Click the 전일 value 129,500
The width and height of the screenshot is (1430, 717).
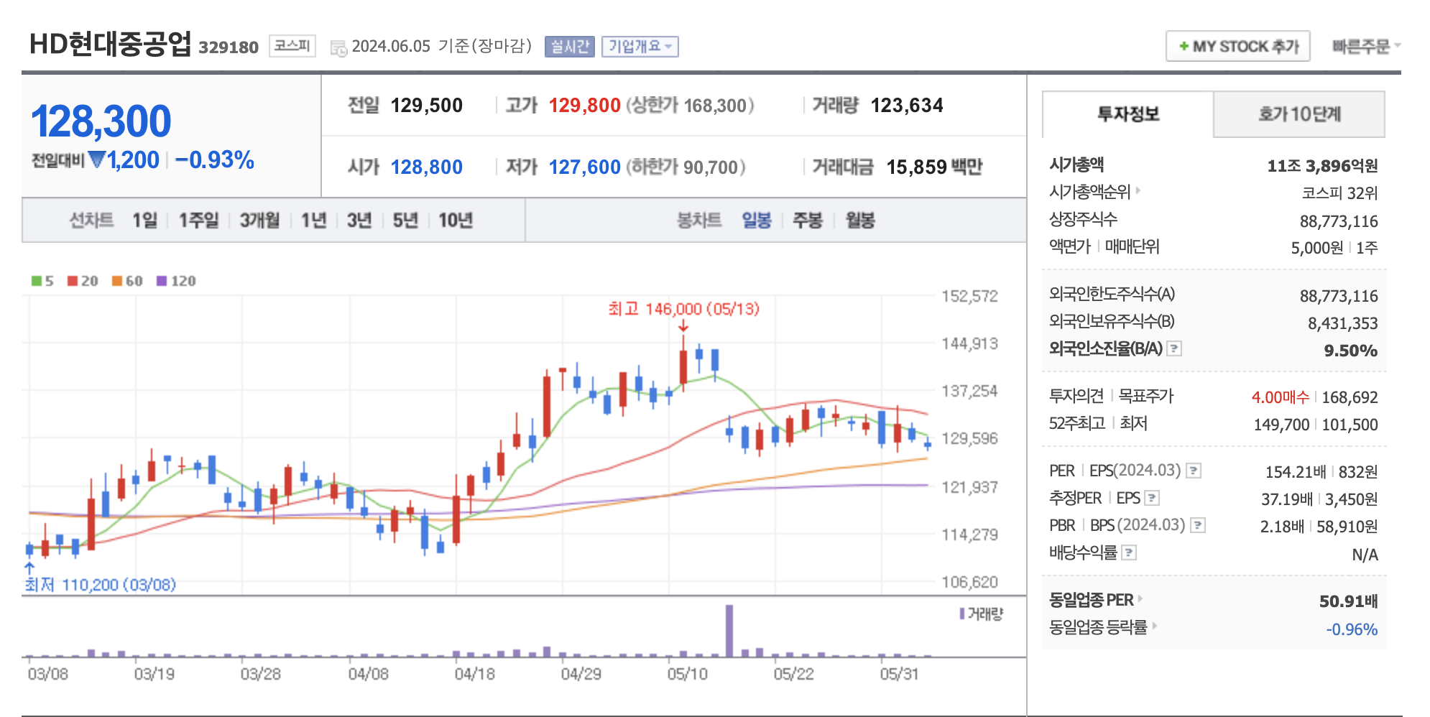click(427, 106)
